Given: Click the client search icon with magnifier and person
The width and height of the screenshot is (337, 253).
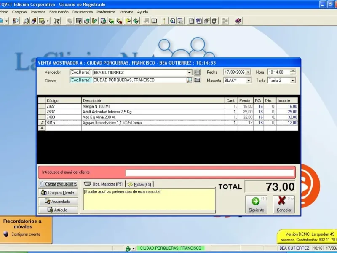Looking at the screenshot, I should coord(16,21).
